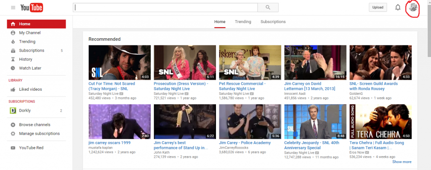Select the Home tab at top
Viewport: 431px width, 170px height.
pos(220,22)
